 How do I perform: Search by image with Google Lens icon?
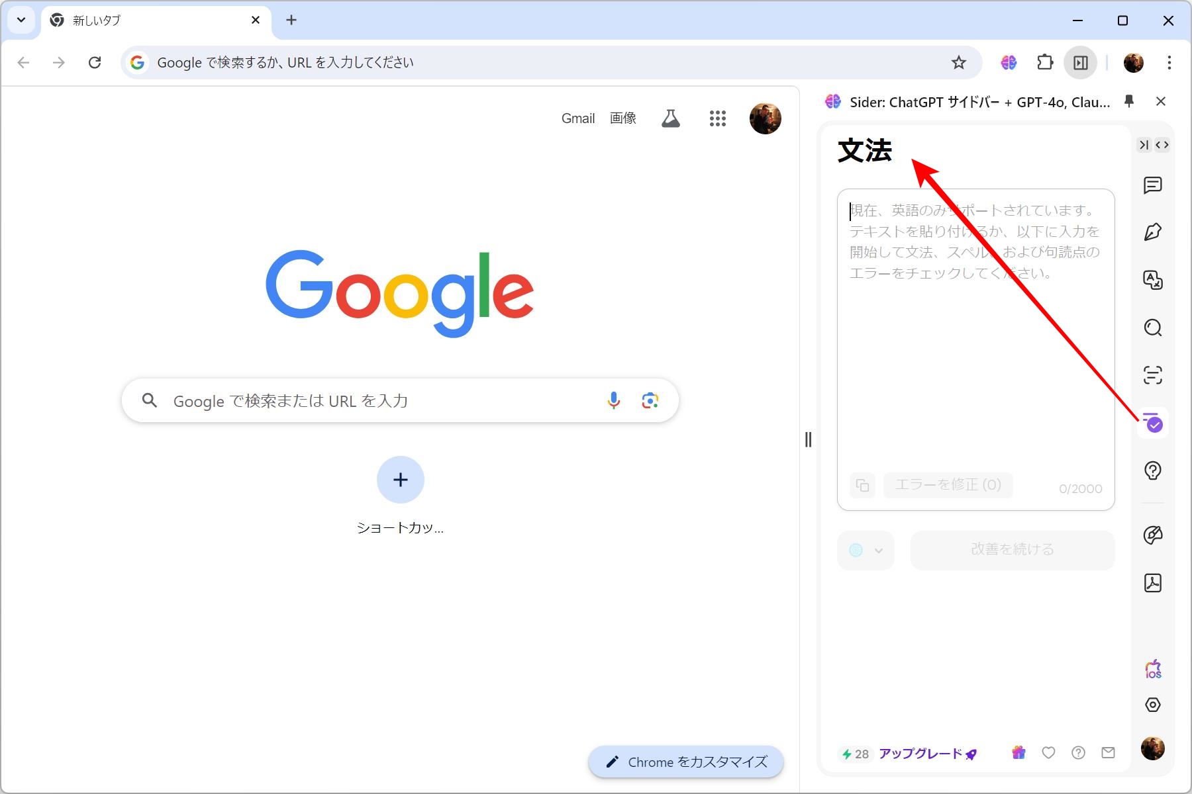pyautogui.click(x=650, y=400)
